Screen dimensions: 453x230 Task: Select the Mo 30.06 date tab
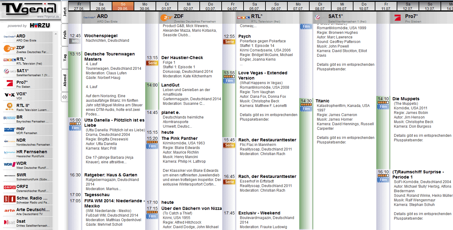tap(145, 5)
